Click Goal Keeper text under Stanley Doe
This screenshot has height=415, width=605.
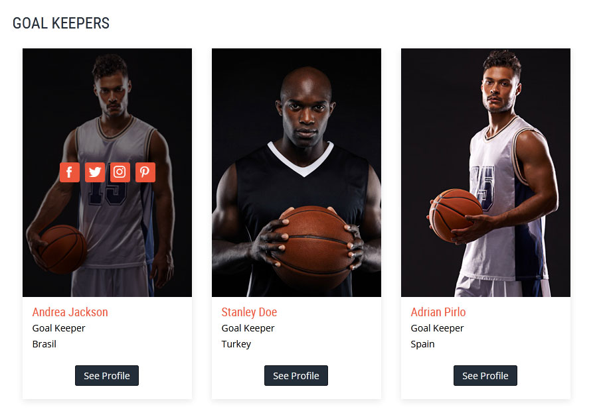[x=248, y=328]
